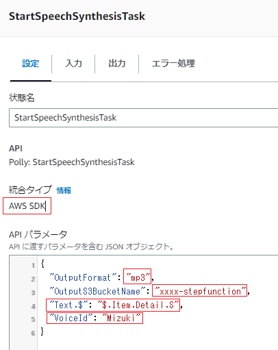The width and height of the screenshot is (278, 350).
Task: Click line number 1 in the gutter
Action: [x=34, y=265]
